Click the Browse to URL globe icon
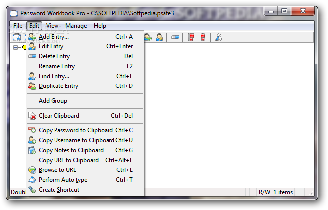Viewport: 328px width, 210px height. 32,170
